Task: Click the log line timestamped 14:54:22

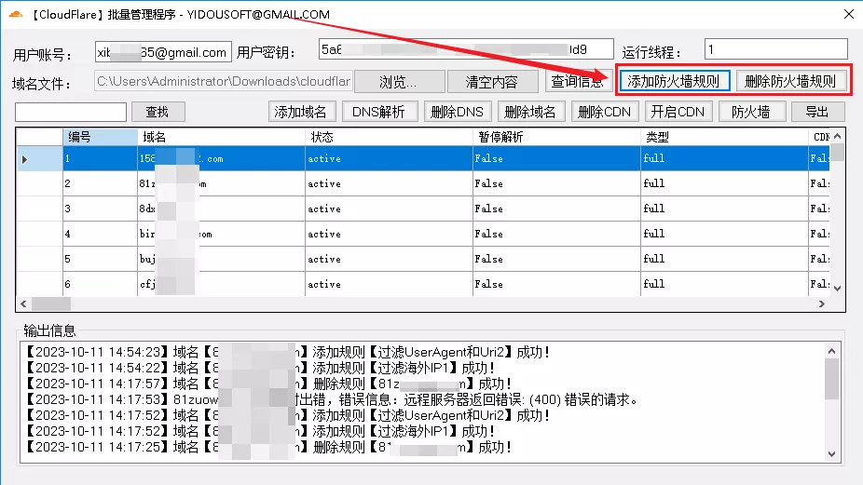Action: 260,368
